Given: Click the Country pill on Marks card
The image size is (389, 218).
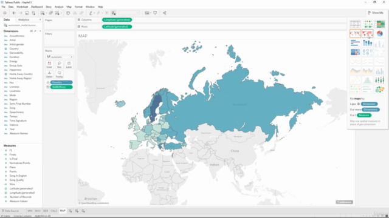Looking at the screenshot, I should [x=61, y=82].
